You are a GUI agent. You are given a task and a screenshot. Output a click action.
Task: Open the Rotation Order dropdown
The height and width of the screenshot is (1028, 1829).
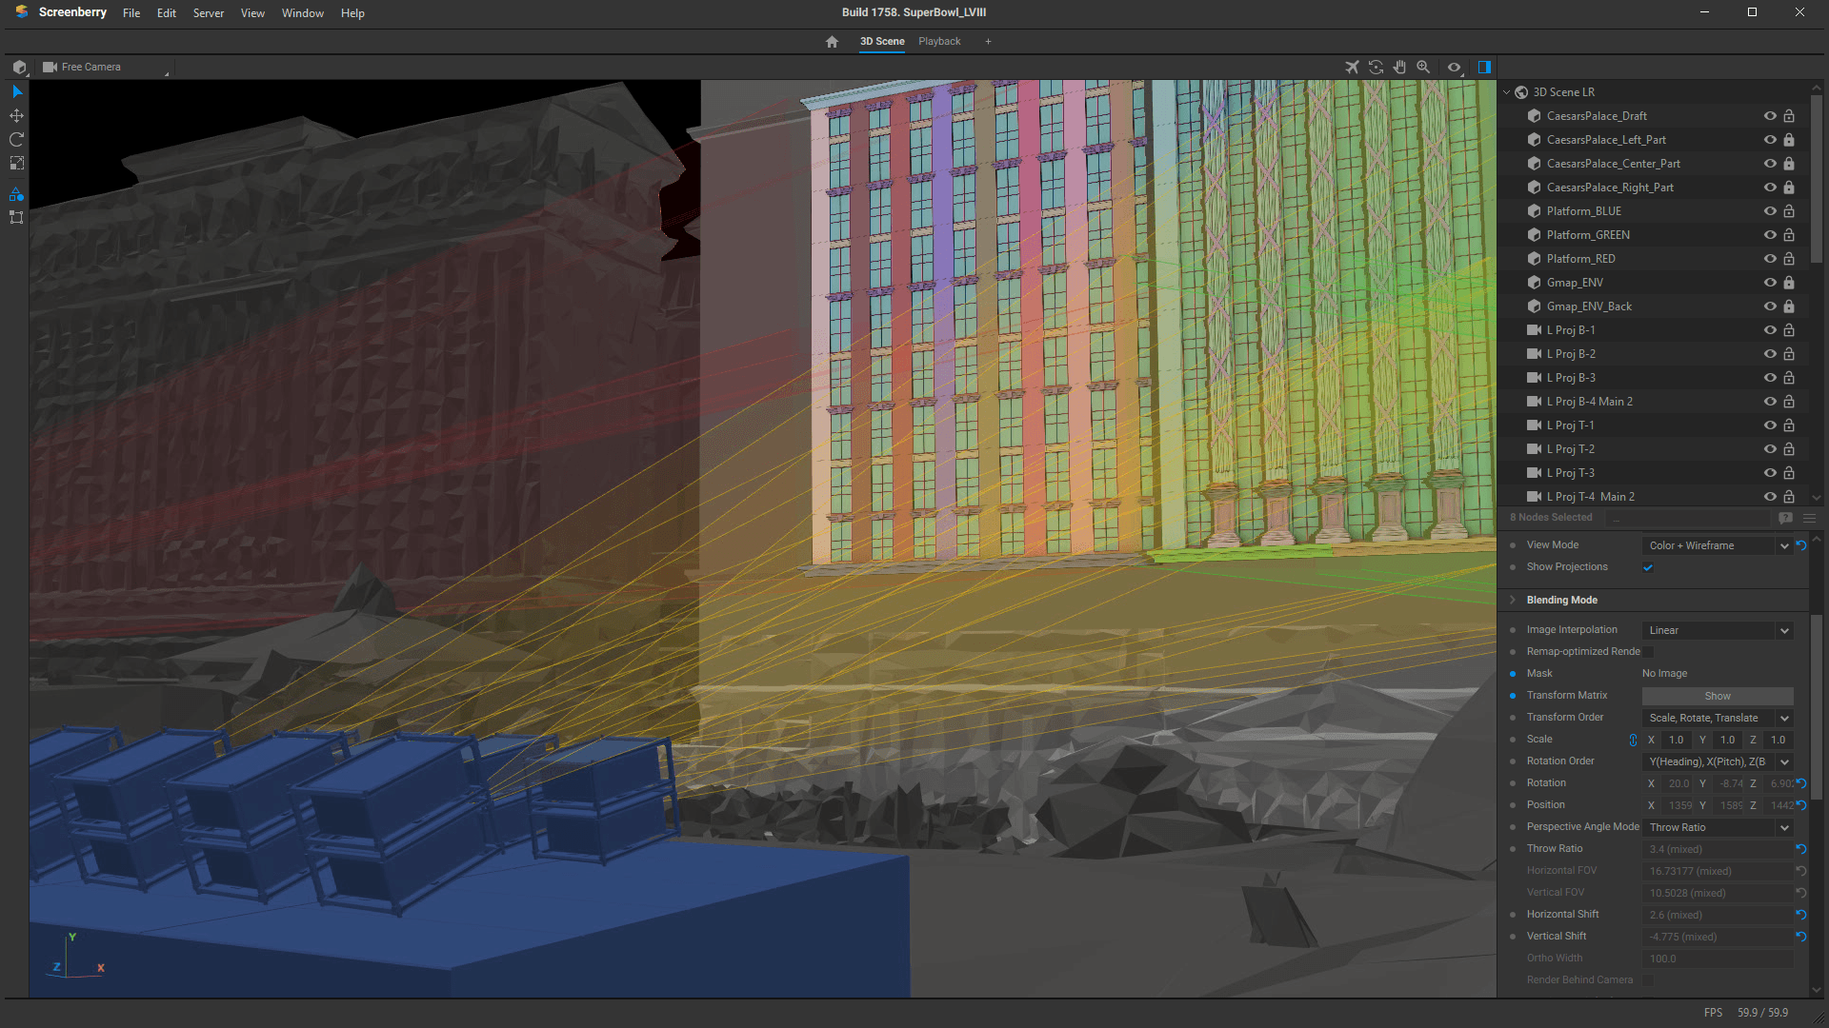(1715, 761)
